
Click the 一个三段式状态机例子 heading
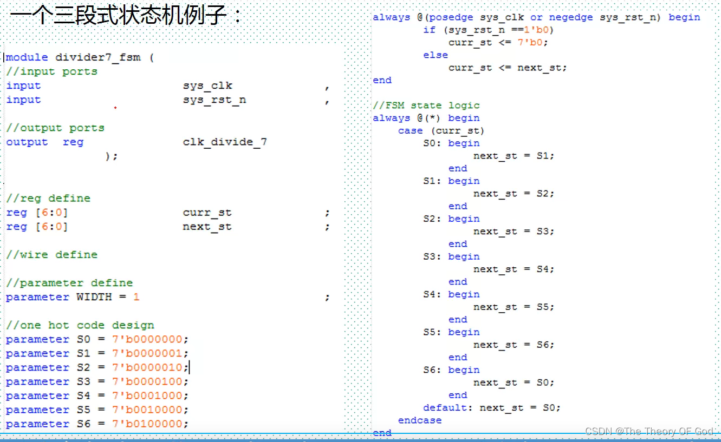[x=126, y=15]
